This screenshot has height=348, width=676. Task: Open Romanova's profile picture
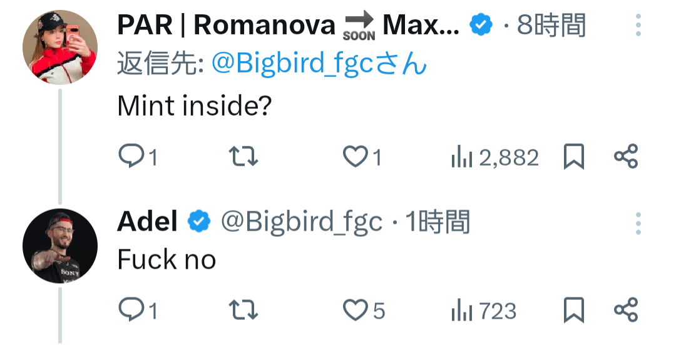(60, 47)
